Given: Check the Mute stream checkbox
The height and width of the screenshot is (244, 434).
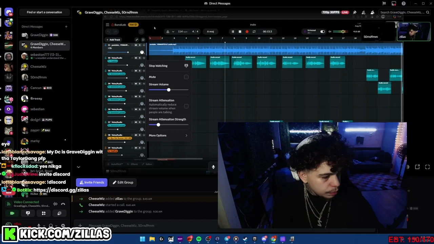Looking at the screenshot, I should [x=186, y=77].
